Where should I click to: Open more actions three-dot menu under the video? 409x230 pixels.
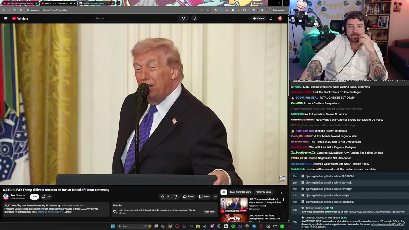(215, 196)
